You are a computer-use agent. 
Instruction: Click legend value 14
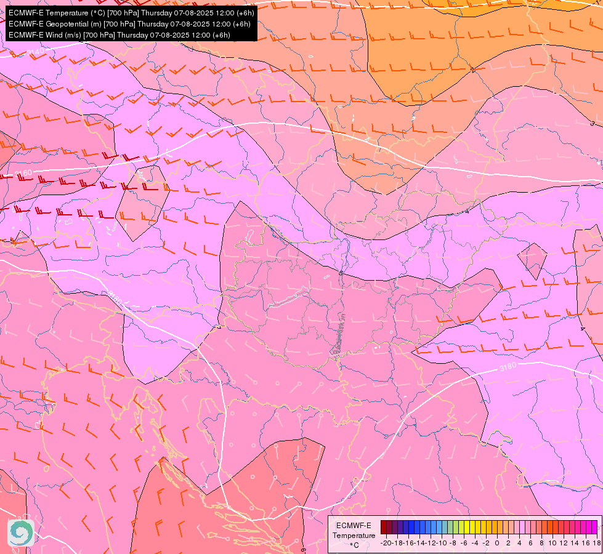click(575, 544)
